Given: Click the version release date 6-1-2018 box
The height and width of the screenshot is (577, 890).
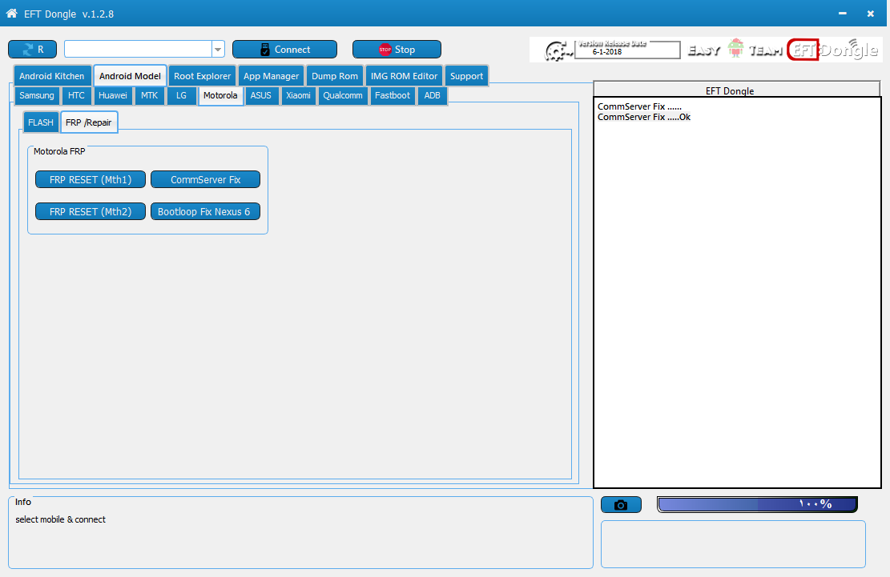Looking at the screenshot, I should click(627, 50).
